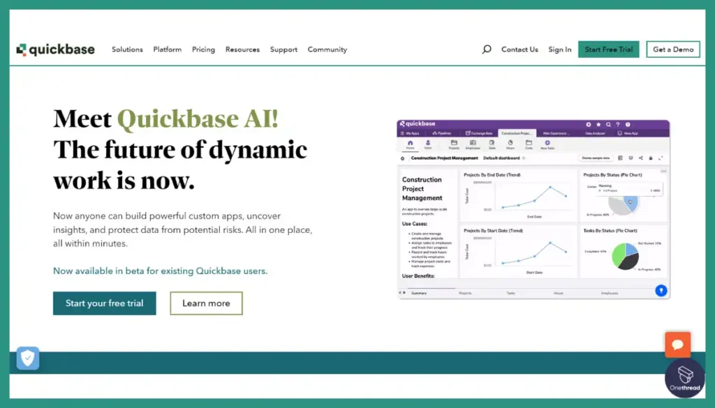Click the alert icon in purple bar
715x408 pixels.
pyautogui.click(x=628, y=124)
